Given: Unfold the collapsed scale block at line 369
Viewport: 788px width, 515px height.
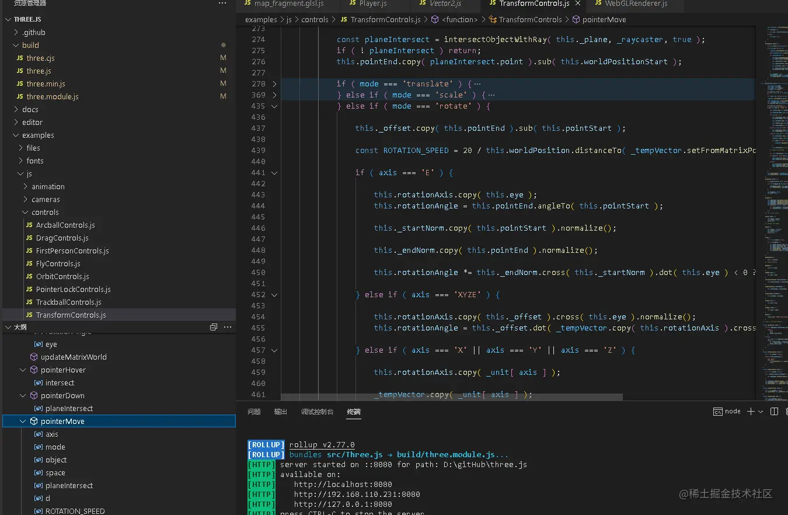Looking at the screenshot, I should [x=275, y=95].
